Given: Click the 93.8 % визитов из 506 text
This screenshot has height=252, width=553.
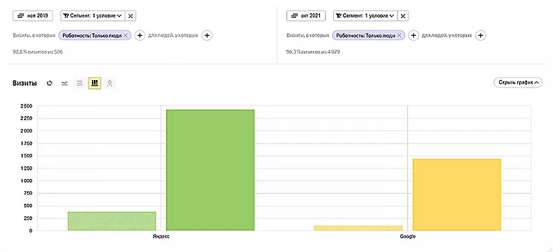Looking at the screenshot, I should point(38,52).
